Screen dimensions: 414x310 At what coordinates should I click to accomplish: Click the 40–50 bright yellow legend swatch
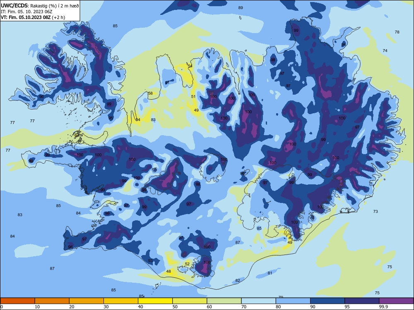pyautogui.click(x=155, y=301)
